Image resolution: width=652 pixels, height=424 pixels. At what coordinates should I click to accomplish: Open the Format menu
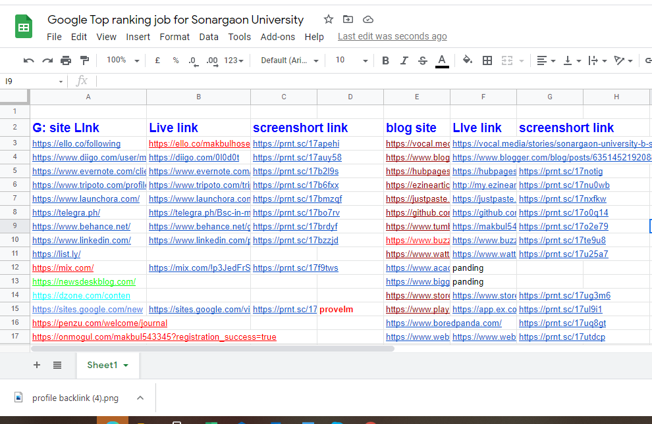click(x=175, y=37)
